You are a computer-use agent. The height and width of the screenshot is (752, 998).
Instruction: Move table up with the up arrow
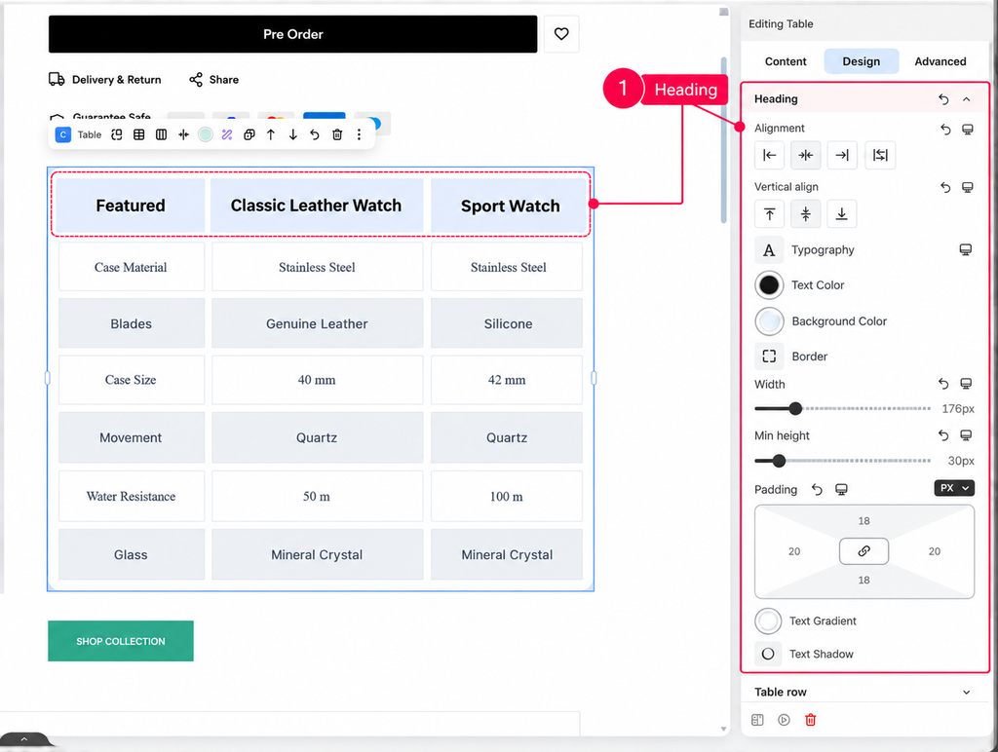point(271,134)
